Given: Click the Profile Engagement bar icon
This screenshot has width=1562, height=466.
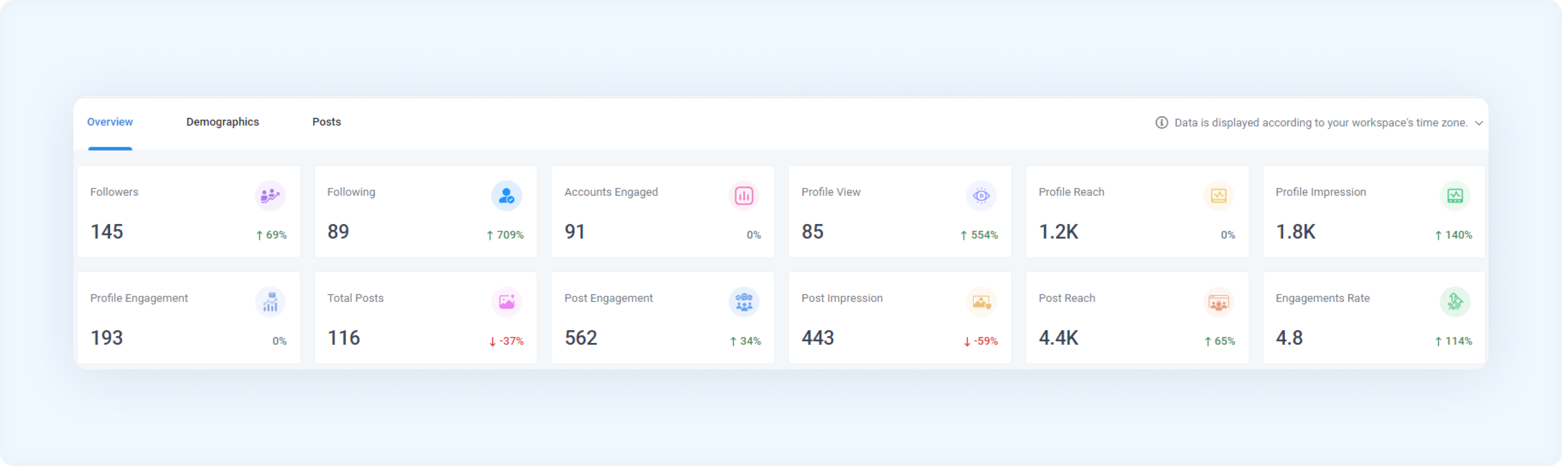Looking at the screenshot, I should point(270,302).
